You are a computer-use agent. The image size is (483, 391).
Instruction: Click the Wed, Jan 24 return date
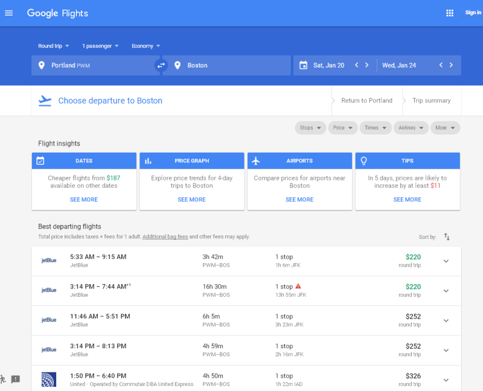[x=399, y=65]
